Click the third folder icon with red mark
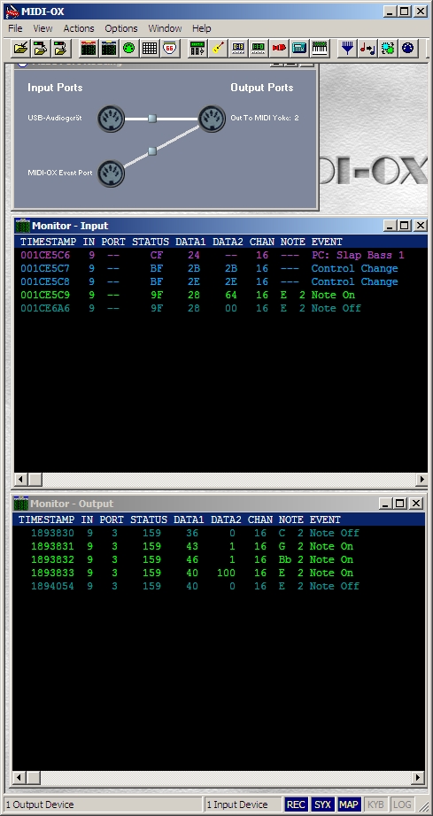Viewport: 433px width, 816px height. (x=61, y=49)
